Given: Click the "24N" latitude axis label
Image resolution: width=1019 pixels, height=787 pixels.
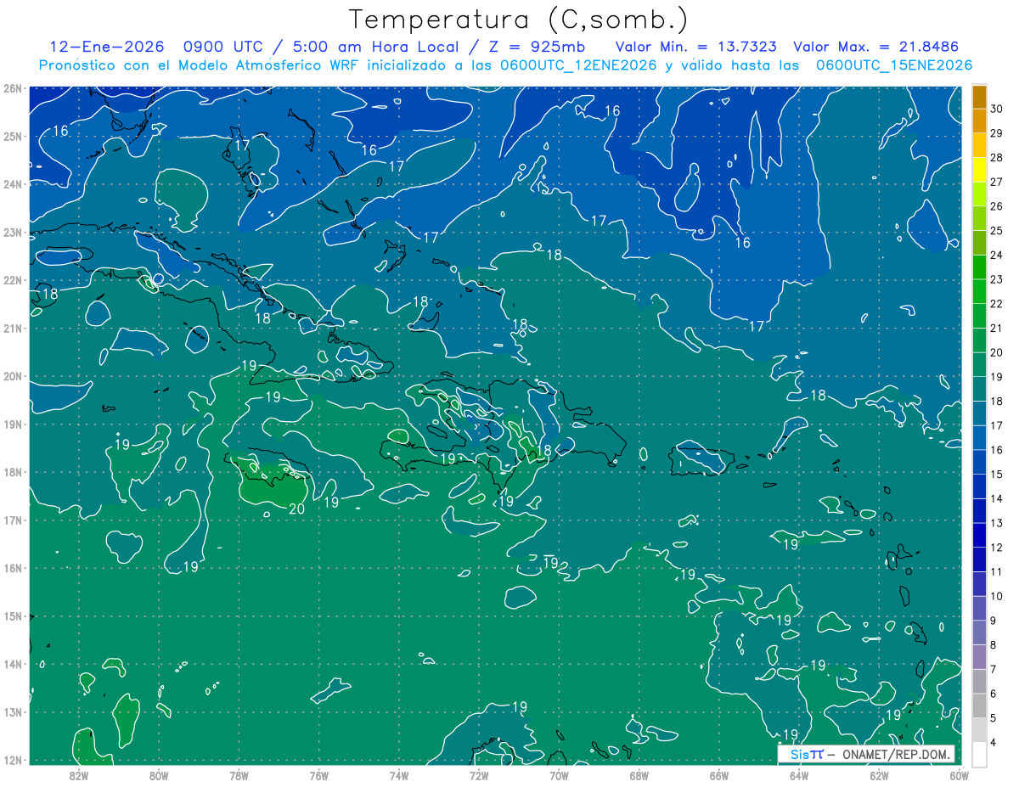Looking at the screenshot, I should (x=12, y=184).
